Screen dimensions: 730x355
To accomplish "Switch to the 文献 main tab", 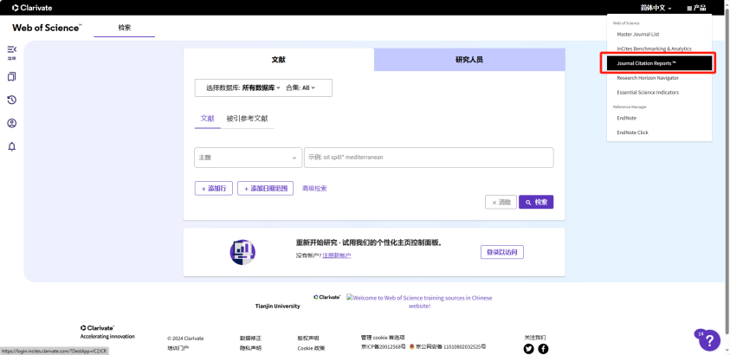I will point(279,60).
